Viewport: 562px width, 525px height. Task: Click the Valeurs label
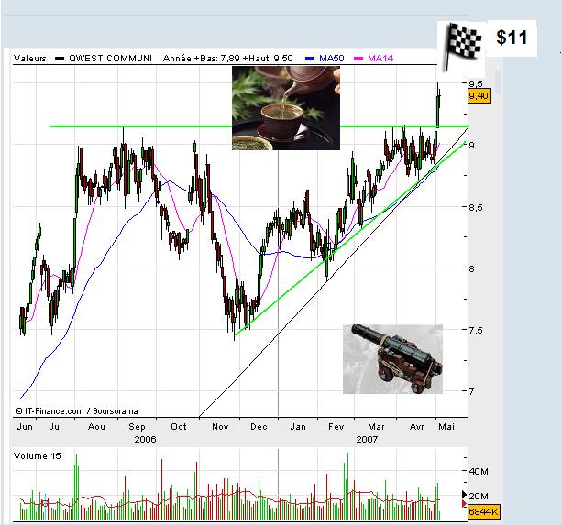coord(29,59)
